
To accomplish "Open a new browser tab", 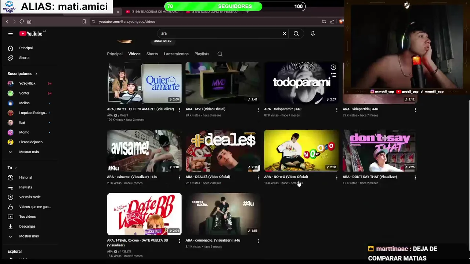I will tap(247, 12).
